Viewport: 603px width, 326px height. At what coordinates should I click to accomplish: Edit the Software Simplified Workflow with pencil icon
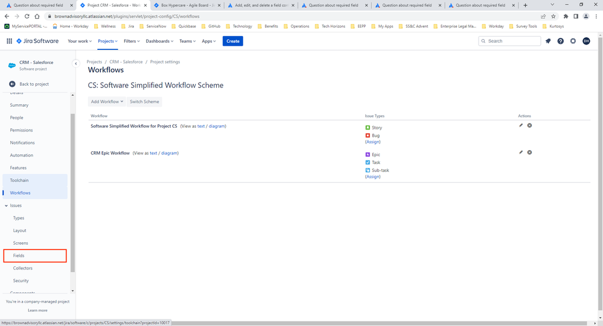(521, 125)
